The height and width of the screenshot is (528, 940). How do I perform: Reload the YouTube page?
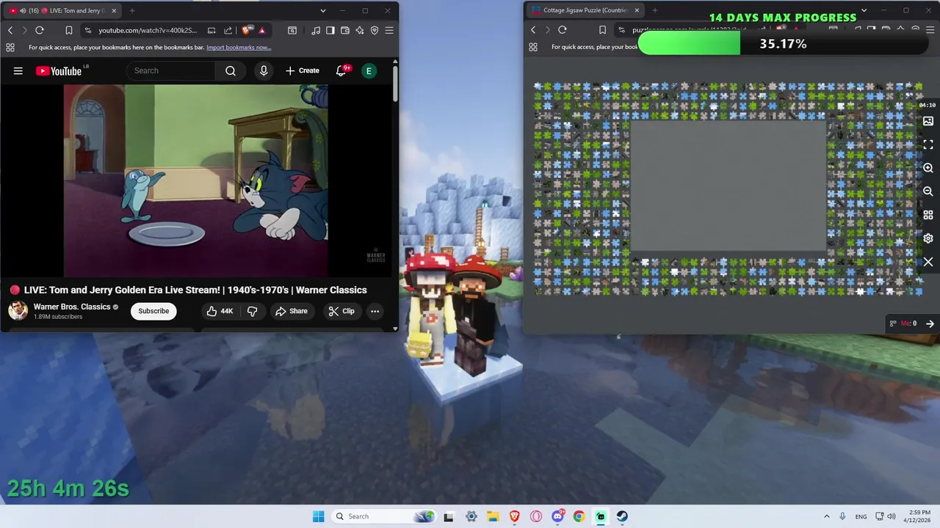pyautogui.click(x=40, y=30)
